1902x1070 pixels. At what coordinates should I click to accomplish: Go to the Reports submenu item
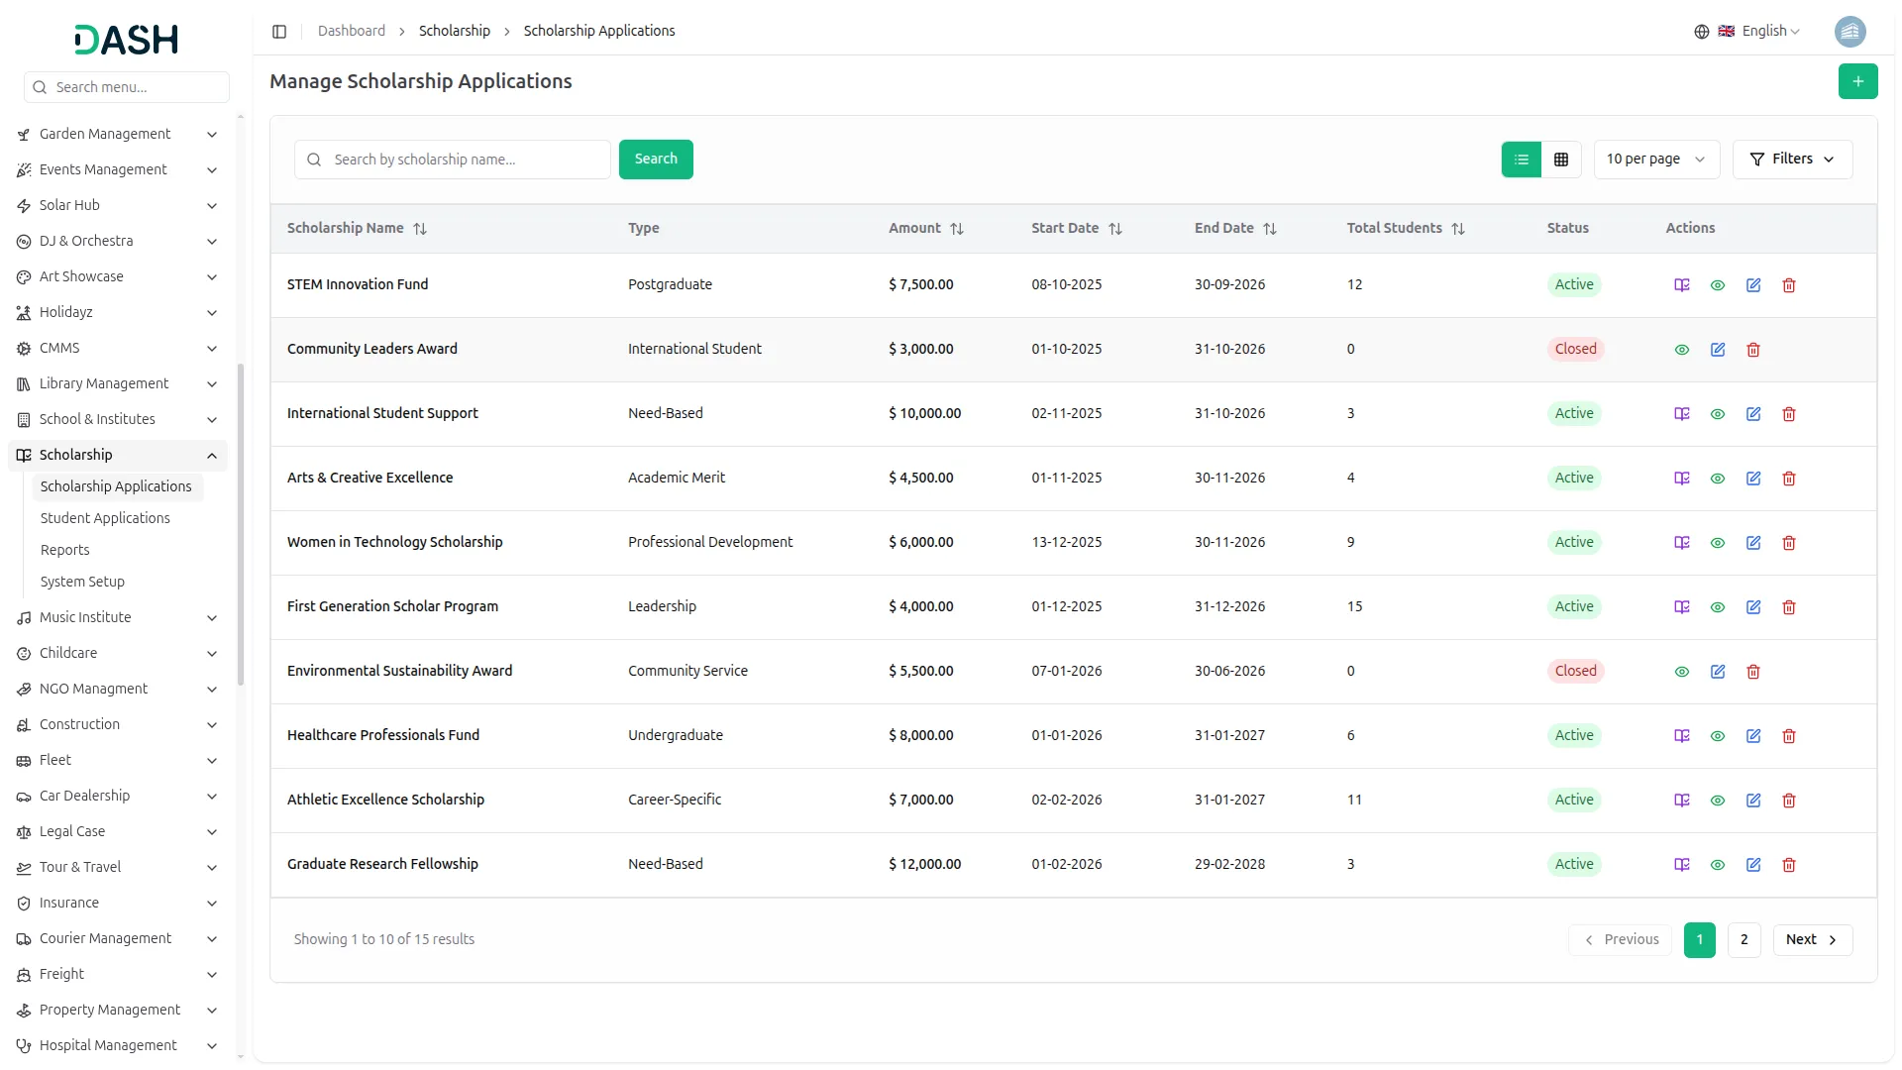64,550
